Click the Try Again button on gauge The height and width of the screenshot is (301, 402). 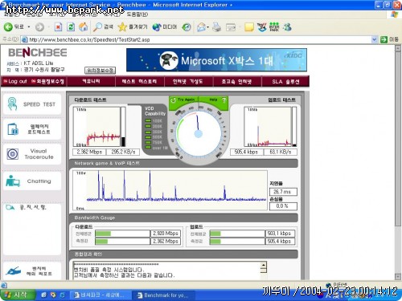click(x=183, y=100)
